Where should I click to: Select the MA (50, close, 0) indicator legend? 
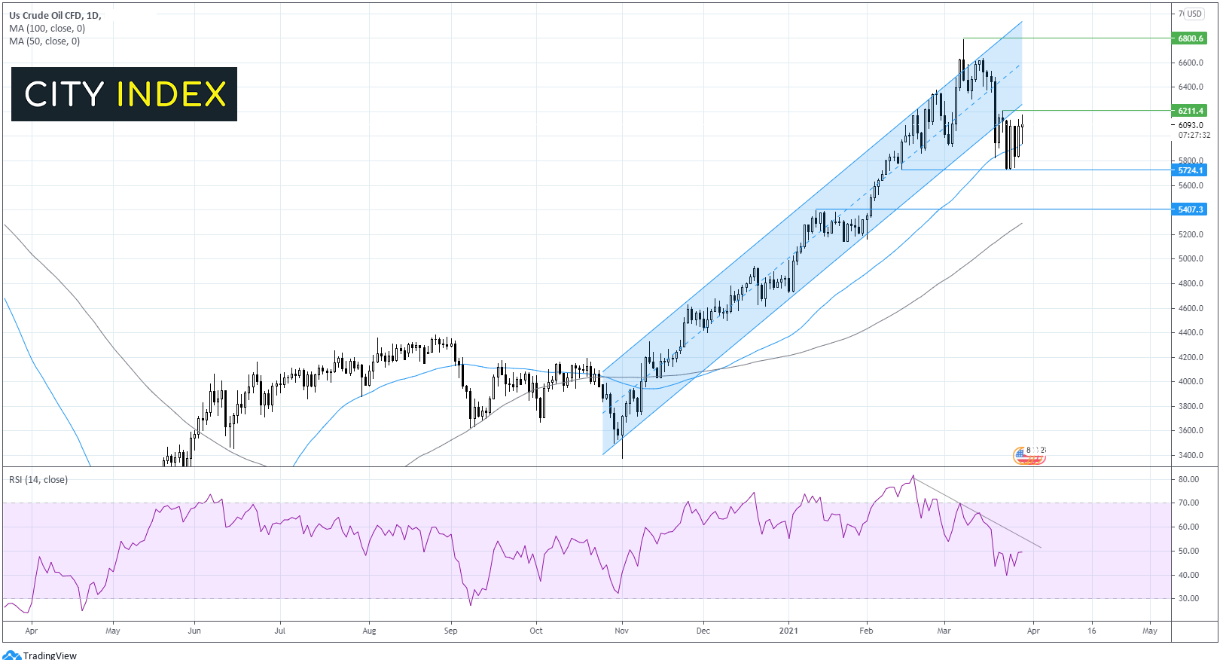tap(44, 41)
